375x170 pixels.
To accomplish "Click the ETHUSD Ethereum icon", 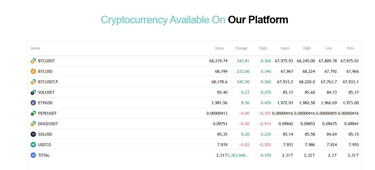I will (33, 103).
